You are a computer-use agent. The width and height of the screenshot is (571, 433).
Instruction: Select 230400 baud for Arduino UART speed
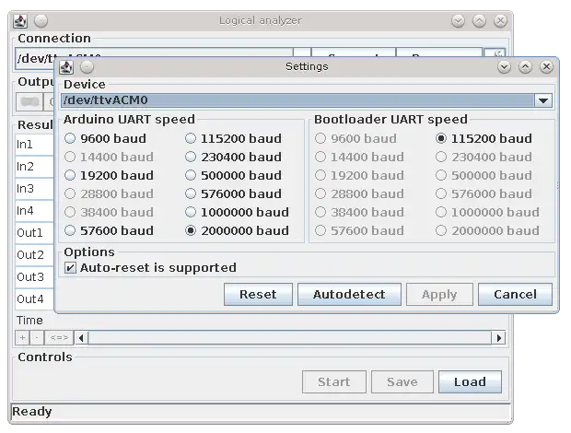point(233,157)
